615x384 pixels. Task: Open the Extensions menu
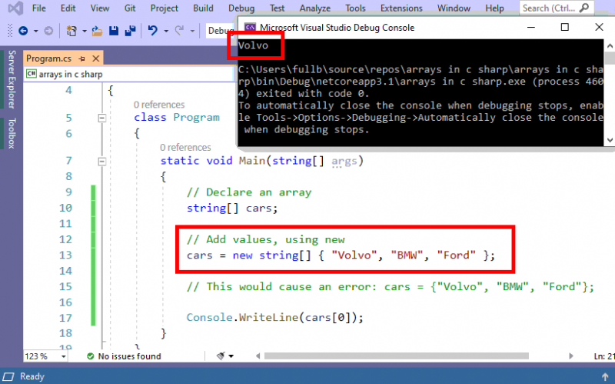[401, 8]
